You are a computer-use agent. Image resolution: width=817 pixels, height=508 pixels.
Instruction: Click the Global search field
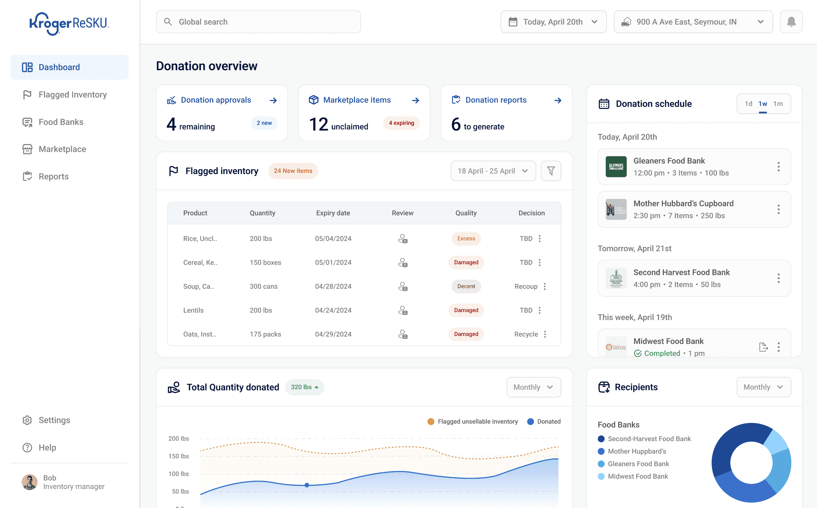tap(258, 22)
